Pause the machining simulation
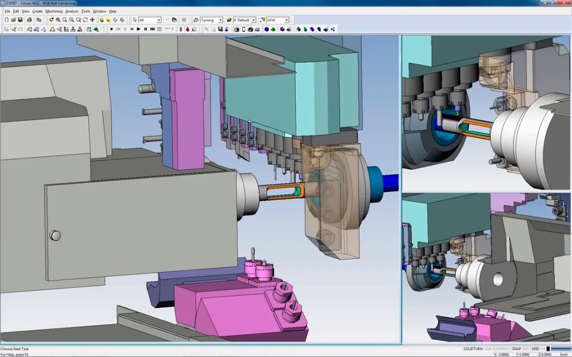Viewport: 572px width, 357px height. point(132,29)
